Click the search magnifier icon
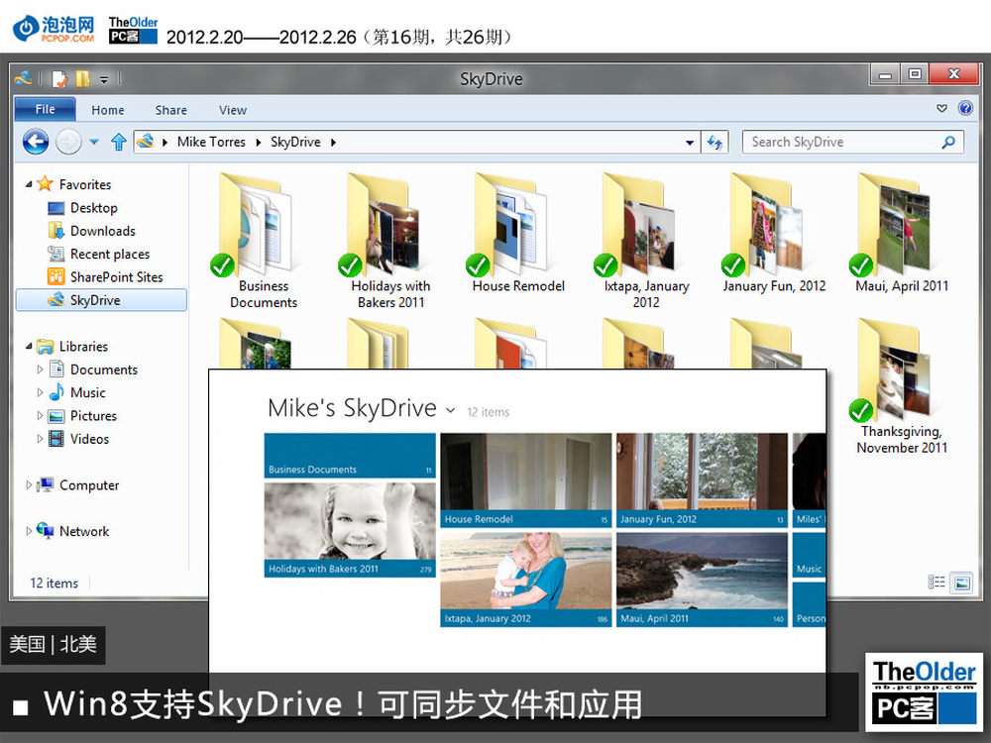This screenshot has width=991, height=743. coord(948,142)
